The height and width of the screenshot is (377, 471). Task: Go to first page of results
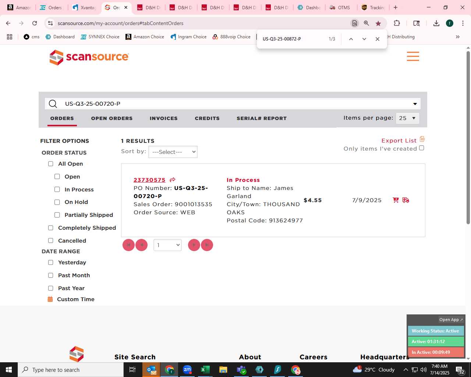coord(128,245)
